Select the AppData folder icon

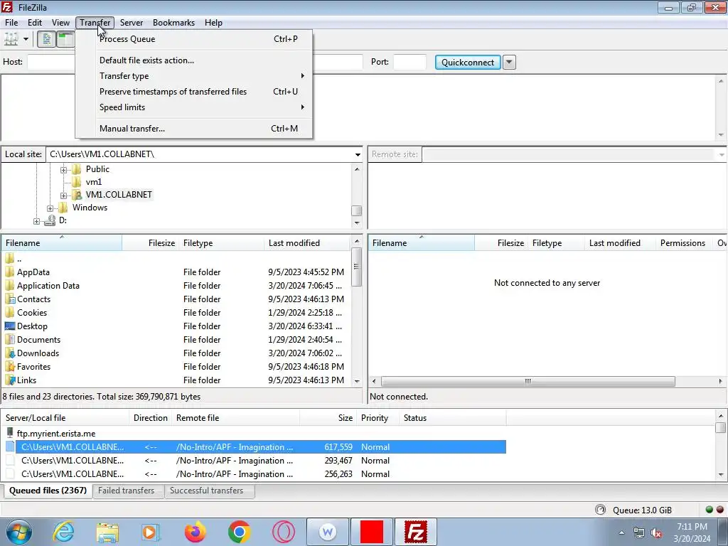[9, 272]
